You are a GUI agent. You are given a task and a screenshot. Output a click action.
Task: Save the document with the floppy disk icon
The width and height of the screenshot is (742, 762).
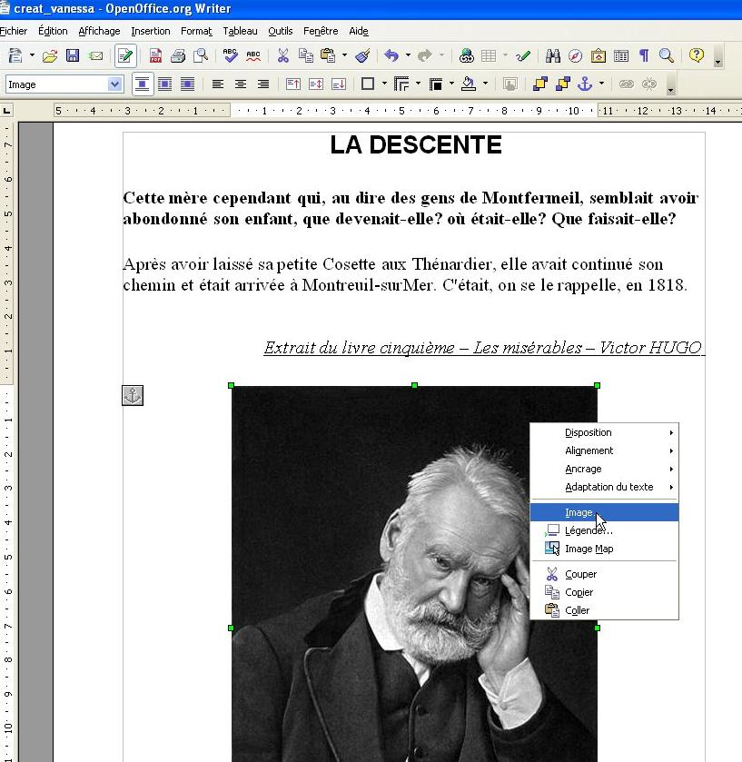(x=73, y=56)
